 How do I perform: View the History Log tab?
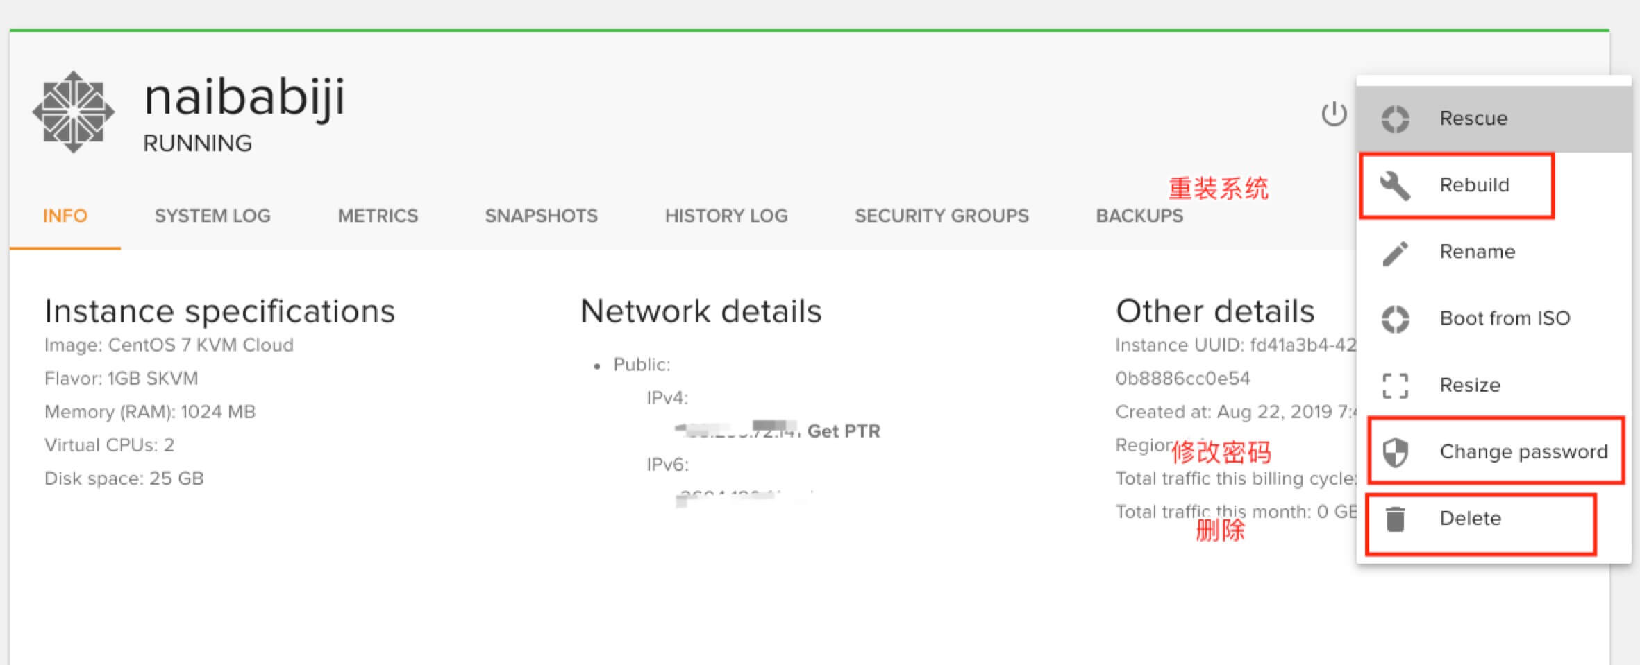[x=726, y=216]
